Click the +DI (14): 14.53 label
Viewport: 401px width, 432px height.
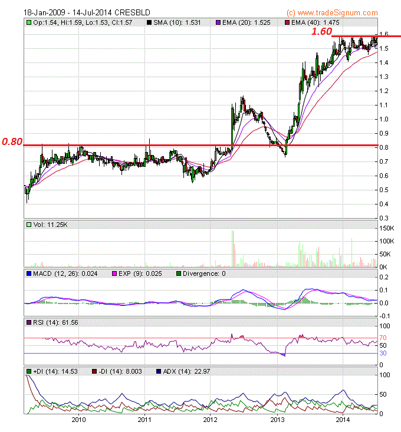[x=55, y=371]
